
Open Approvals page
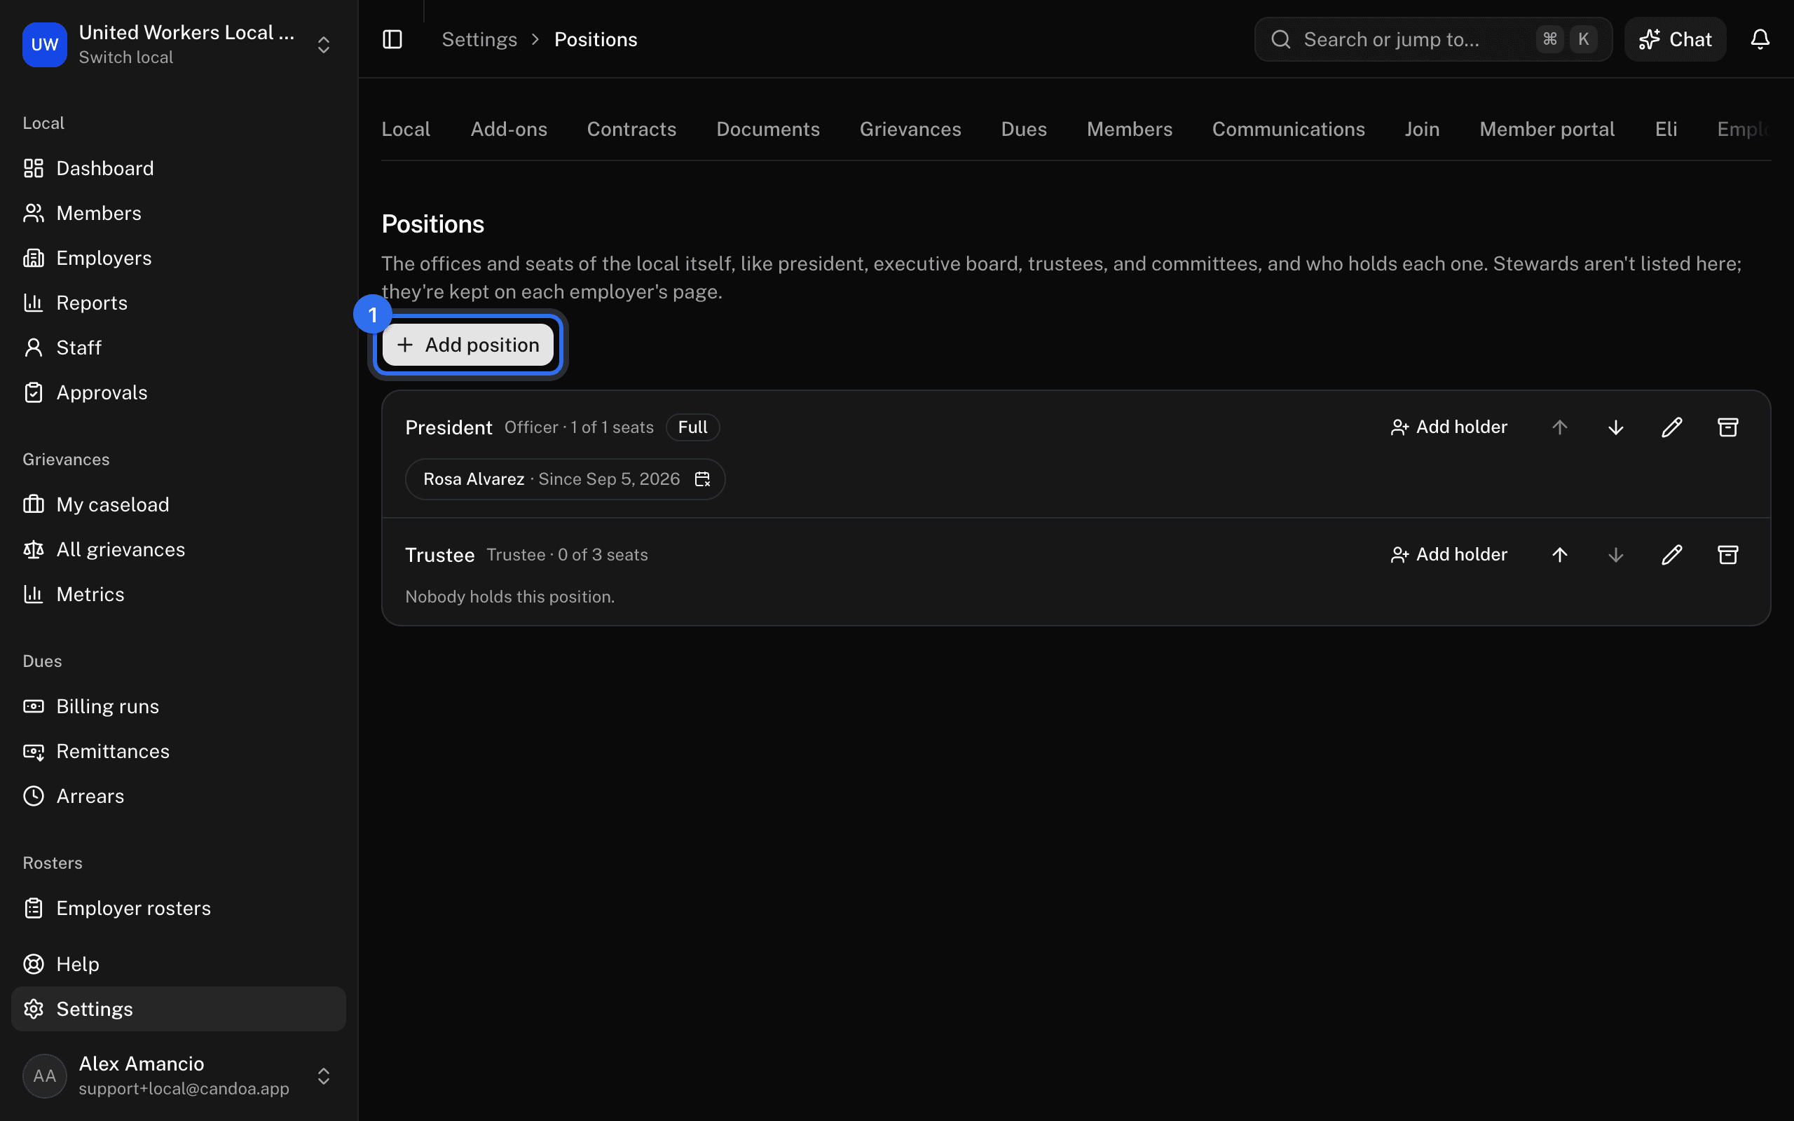(179, 392)
